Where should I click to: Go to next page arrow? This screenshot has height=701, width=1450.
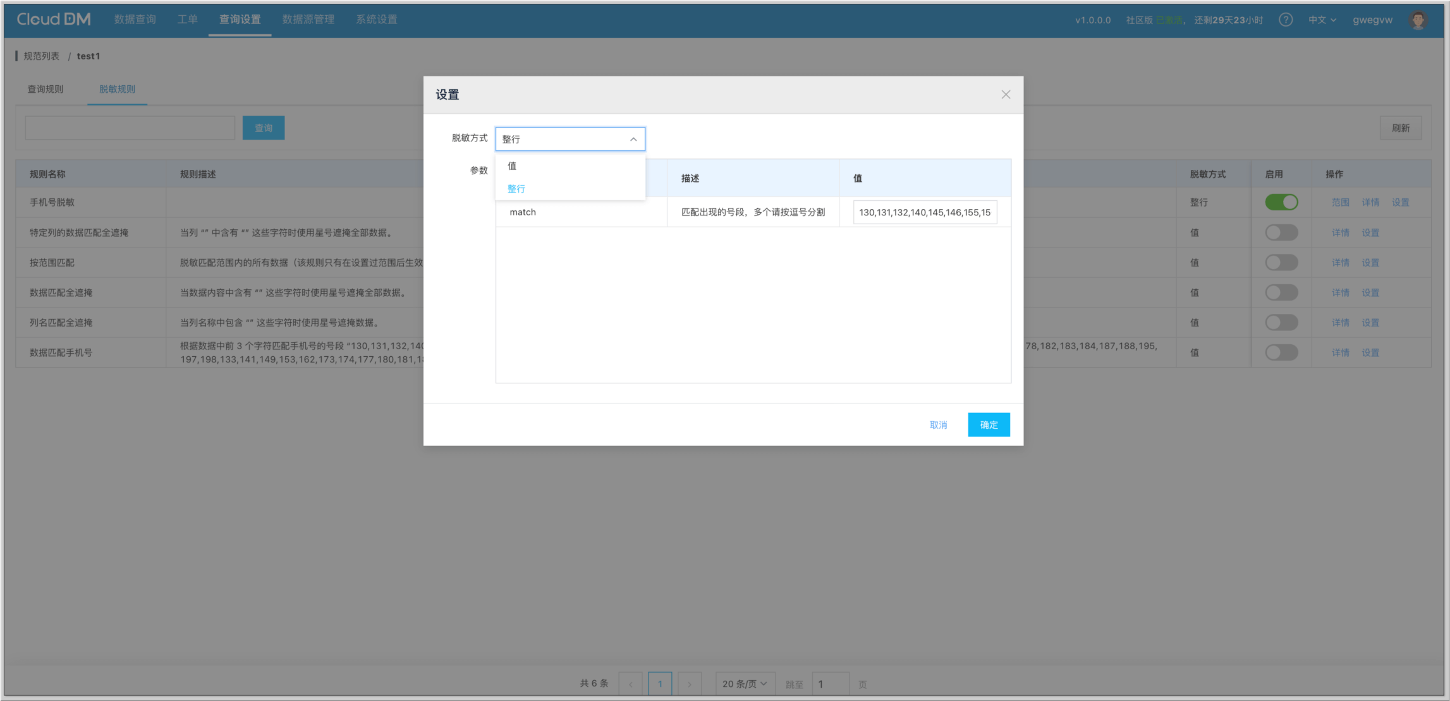pos(690,684)
